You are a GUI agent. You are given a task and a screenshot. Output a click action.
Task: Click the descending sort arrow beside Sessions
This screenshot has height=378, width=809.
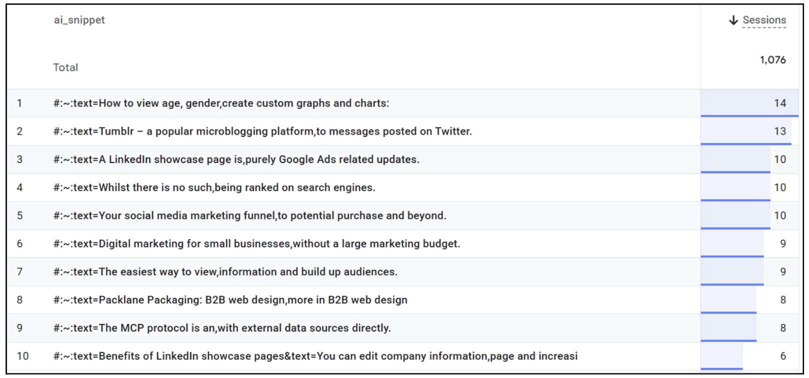(x=733, y=20)
